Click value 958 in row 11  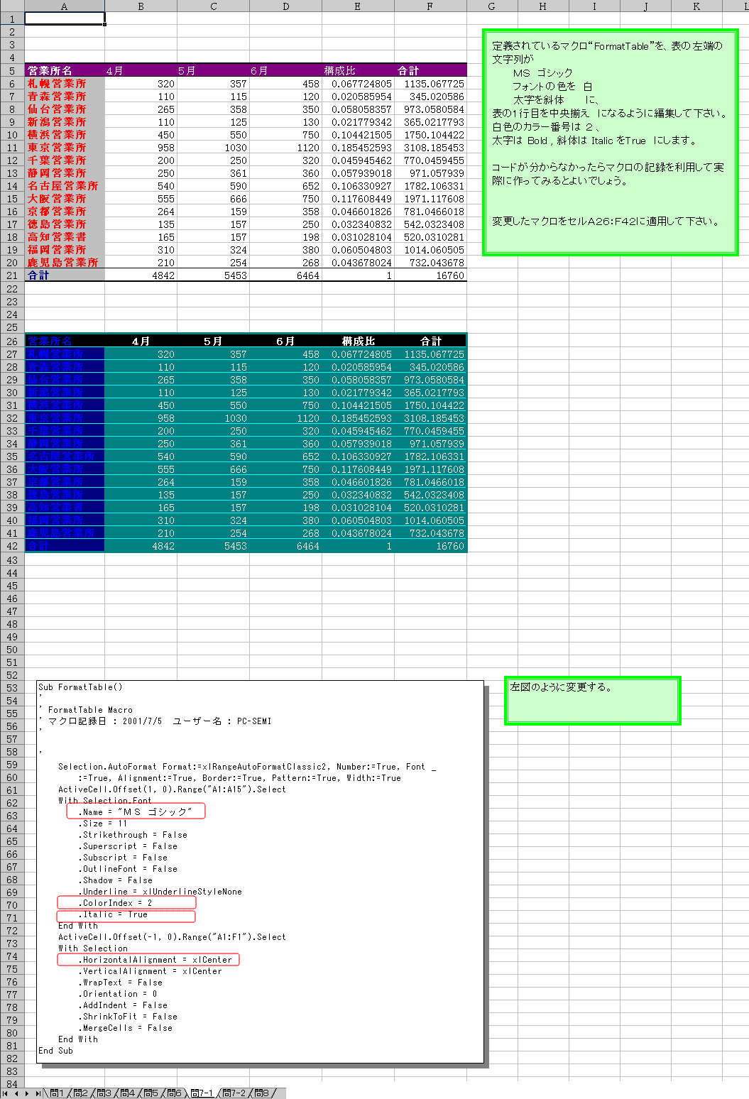click(141, 147)
